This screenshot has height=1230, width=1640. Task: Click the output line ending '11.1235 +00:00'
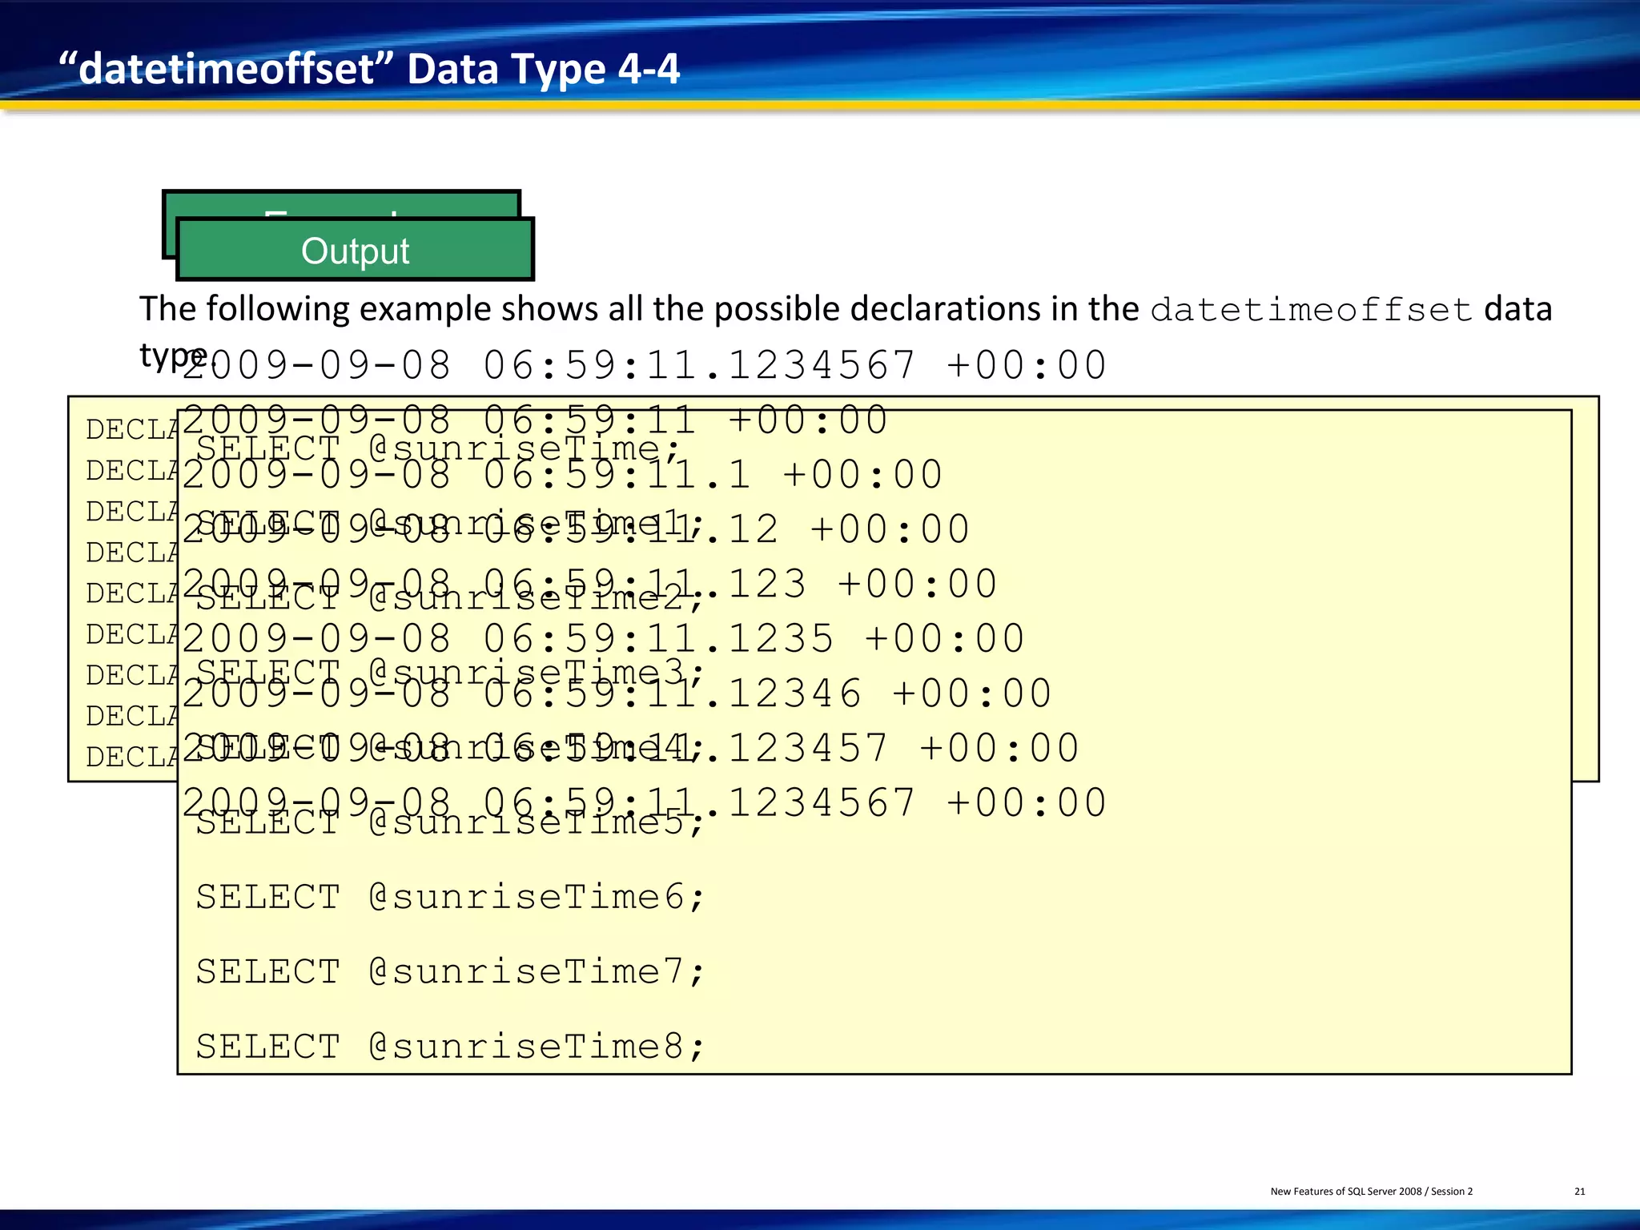pos(603,638)
